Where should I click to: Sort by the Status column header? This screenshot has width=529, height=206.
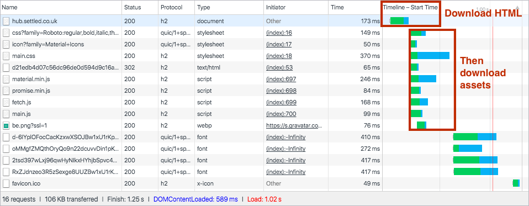tap(140, 7)
